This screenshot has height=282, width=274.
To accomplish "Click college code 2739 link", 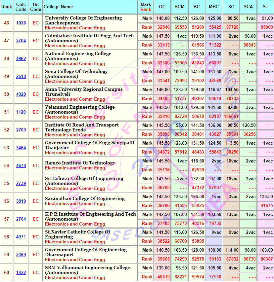I will 21,184.
